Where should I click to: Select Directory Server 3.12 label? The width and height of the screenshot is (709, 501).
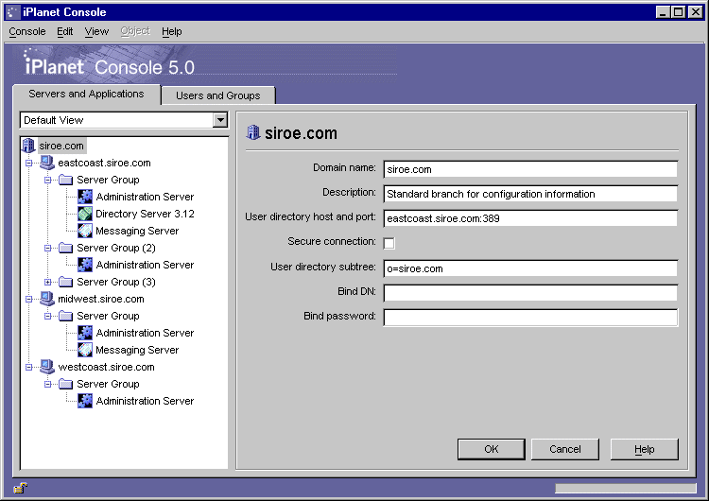pyautogui.click(x=145, y=214)
